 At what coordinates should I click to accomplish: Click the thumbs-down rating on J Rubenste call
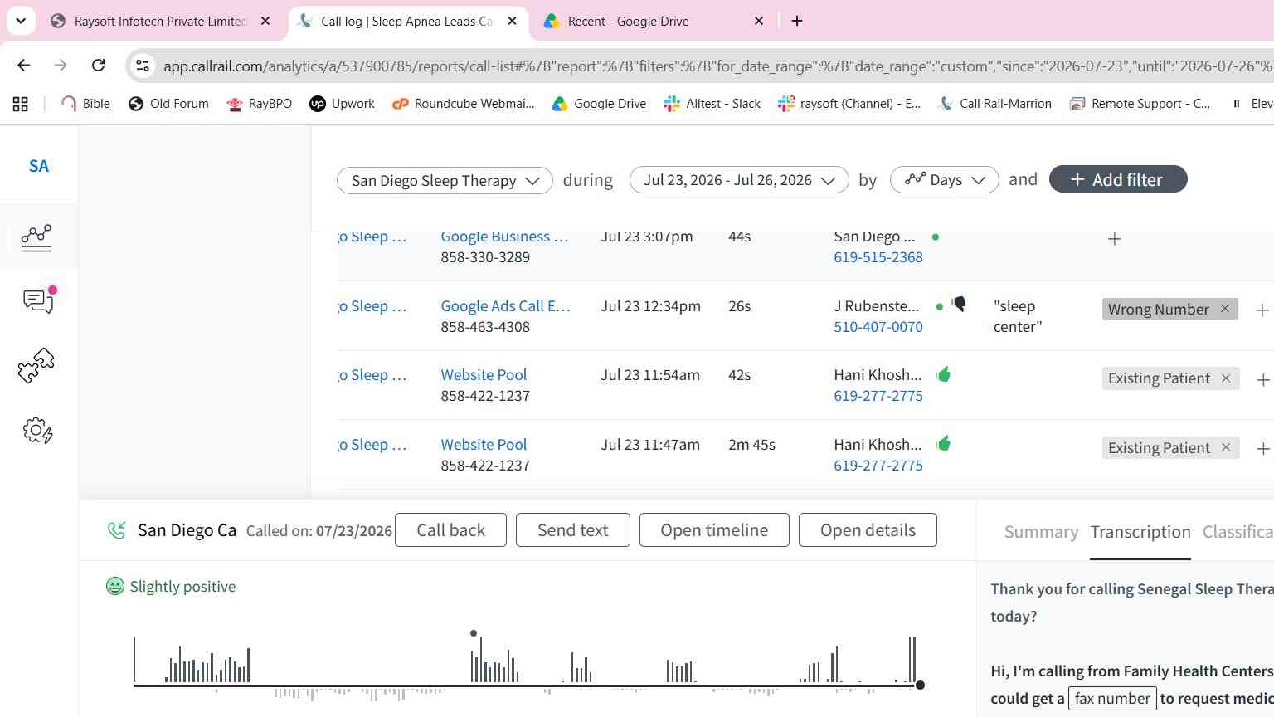959,305
